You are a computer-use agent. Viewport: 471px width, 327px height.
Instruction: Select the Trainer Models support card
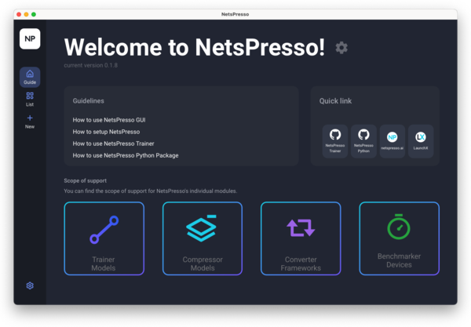[x=104, y=238]
